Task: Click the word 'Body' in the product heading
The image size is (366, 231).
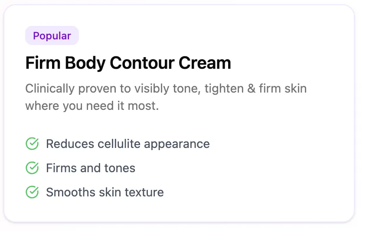Action: 85,63
